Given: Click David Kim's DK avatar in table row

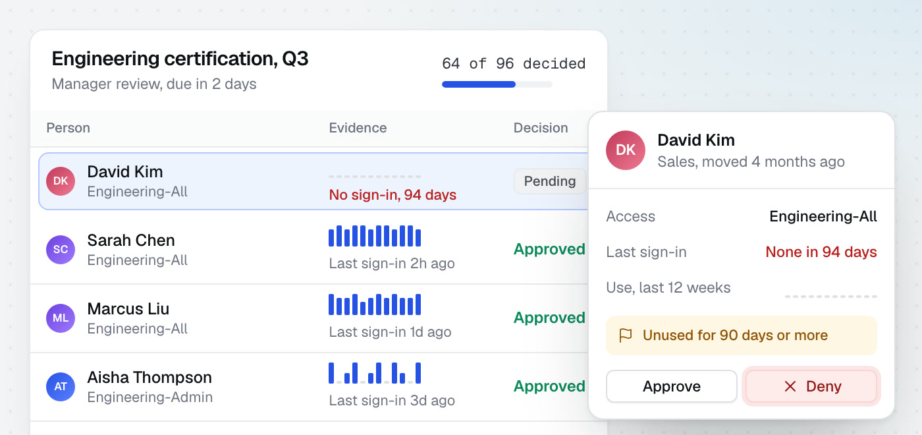Looking at the screenshot, I should point(61,181).
